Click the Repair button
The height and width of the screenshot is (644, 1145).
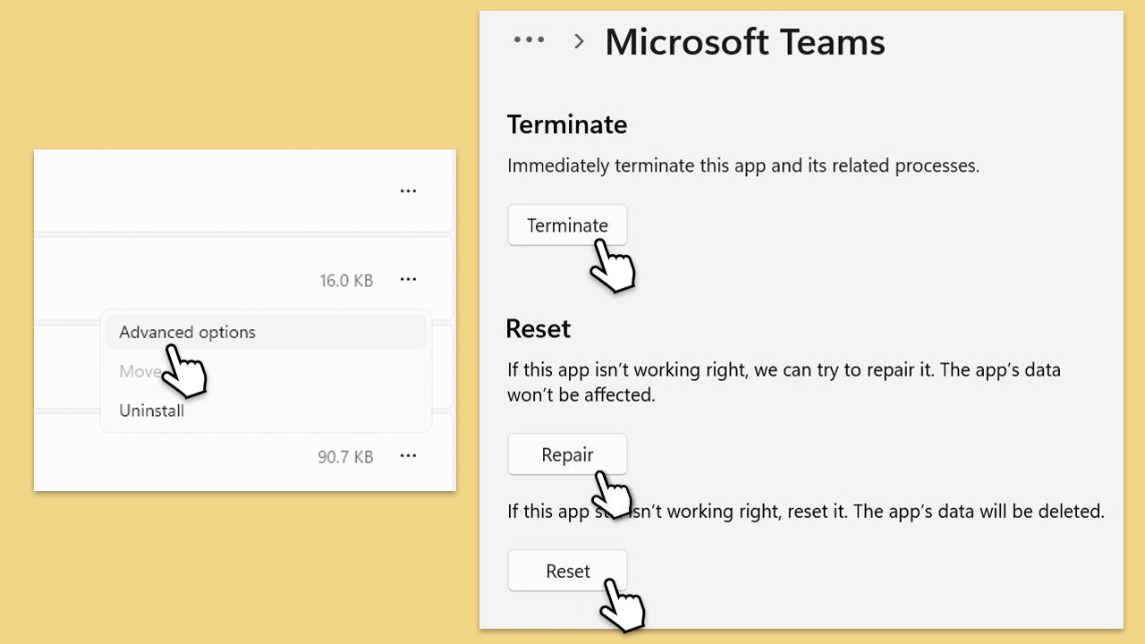point(567,455)
